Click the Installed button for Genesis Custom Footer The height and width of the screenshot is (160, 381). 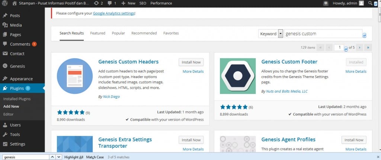[356, 62]
